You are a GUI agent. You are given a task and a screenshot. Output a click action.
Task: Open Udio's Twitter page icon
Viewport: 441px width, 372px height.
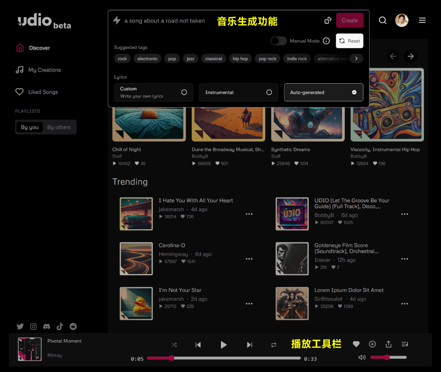pyautogui.click(x=20, y=327)
